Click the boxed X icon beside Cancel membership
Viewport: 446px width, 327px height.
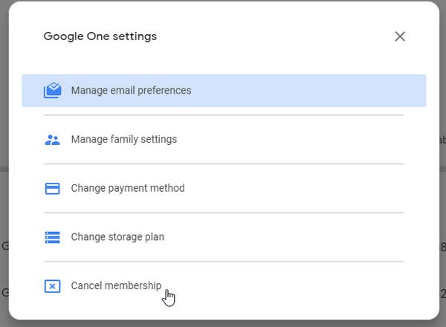[52, 286]
